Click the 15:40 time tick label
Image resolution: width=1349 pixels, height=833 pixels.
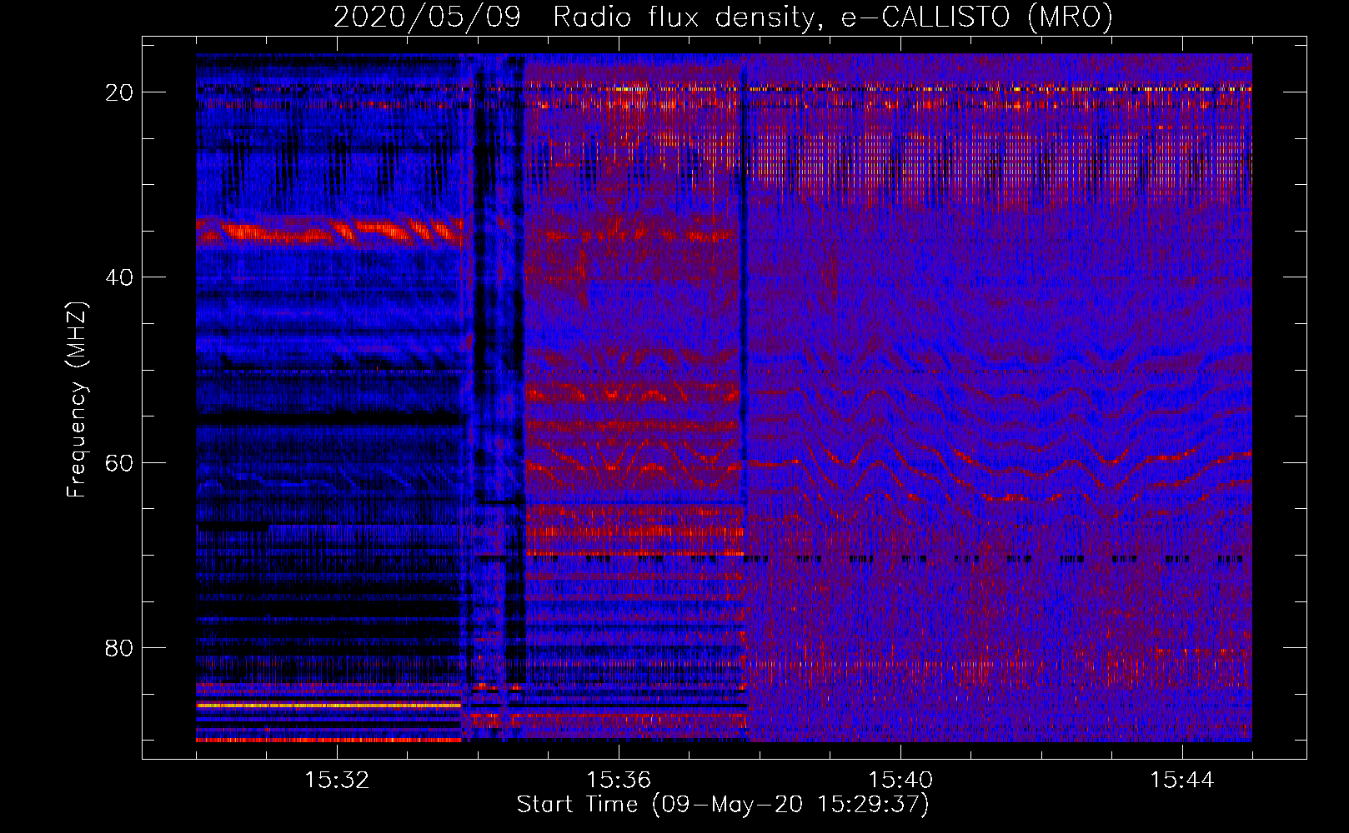point(900,781)
